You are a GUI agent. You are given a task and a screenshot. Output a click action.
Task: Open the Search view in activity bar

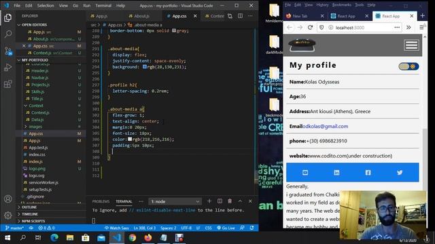[7, 34]
